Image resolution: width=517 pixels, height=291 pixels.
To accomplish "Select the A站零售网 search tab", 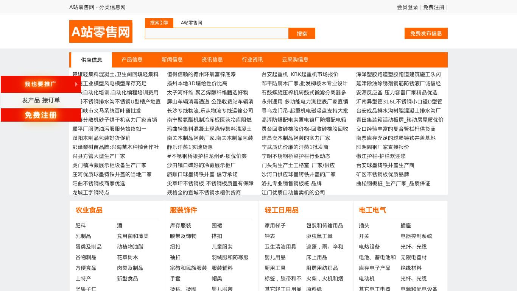I will pyautogui.click(x=192, y=23).
